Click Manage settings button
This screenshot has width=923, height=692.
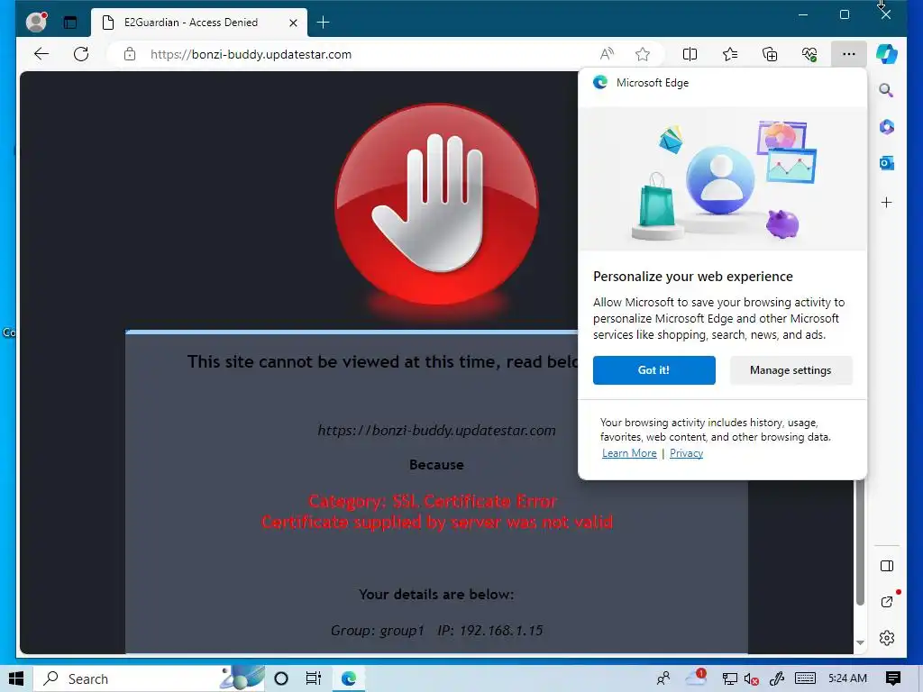(x=790, y=370)
